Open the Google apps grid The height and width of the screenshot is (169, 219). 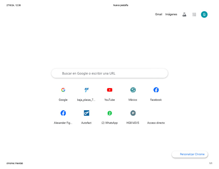pyautogui.click(x=194, y=14)
